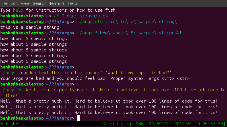Open the Help menu

tap(73, 3)
